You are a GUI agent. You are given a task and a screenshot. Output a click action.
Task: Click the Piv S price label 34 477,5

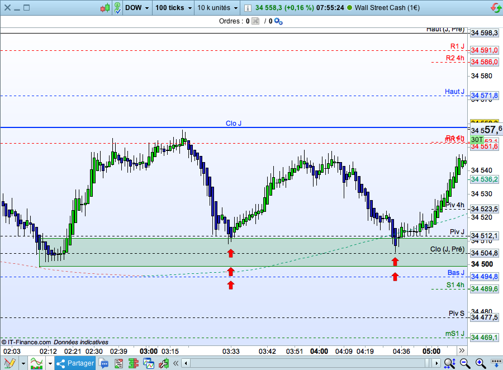coord(485,317)
